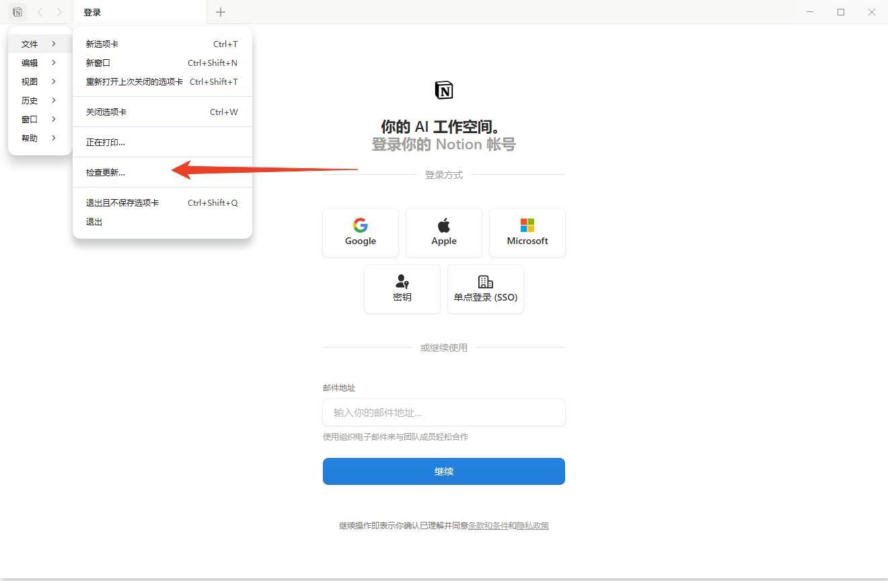
Task: Sign in with the Microsoft icon
Action: (x=527, y=232)
